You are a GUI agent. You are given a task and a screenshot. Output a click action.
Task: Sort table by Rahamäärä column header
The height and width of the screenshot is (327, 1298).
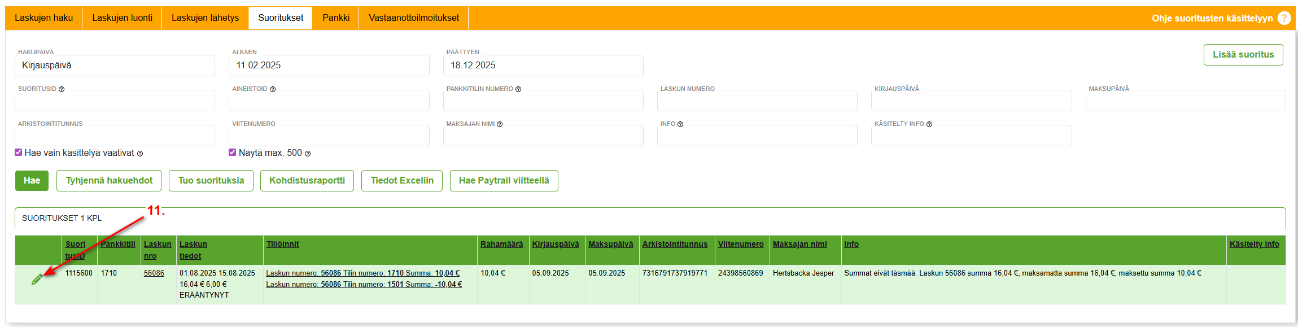click(501, 245)
